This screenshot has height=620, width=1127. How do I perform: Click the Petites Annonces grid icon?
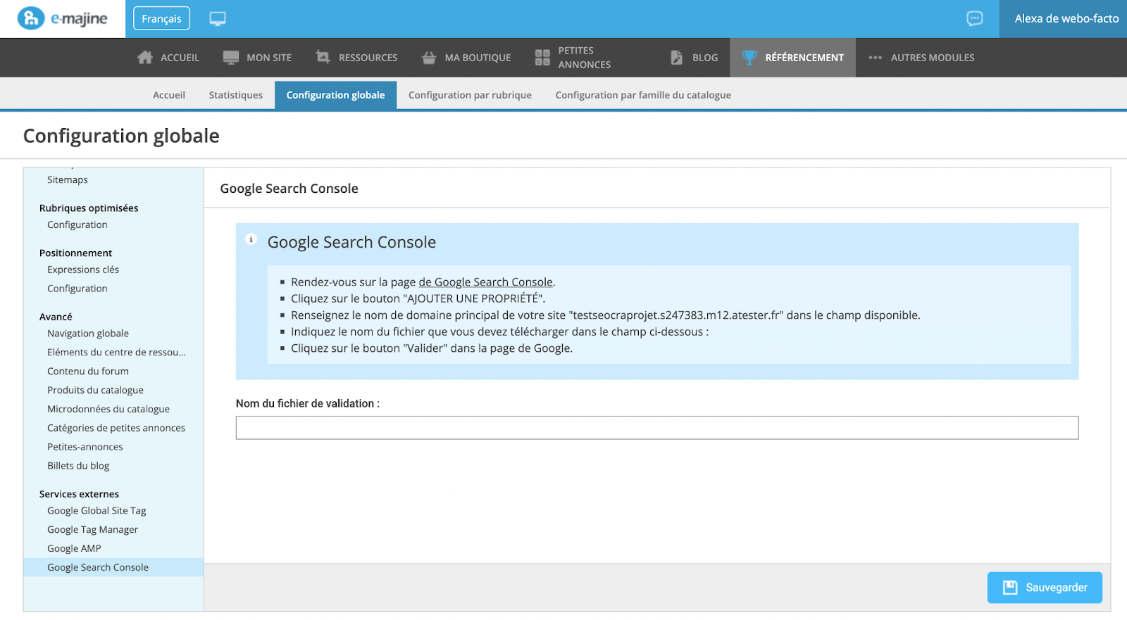(x=542, y=58)
